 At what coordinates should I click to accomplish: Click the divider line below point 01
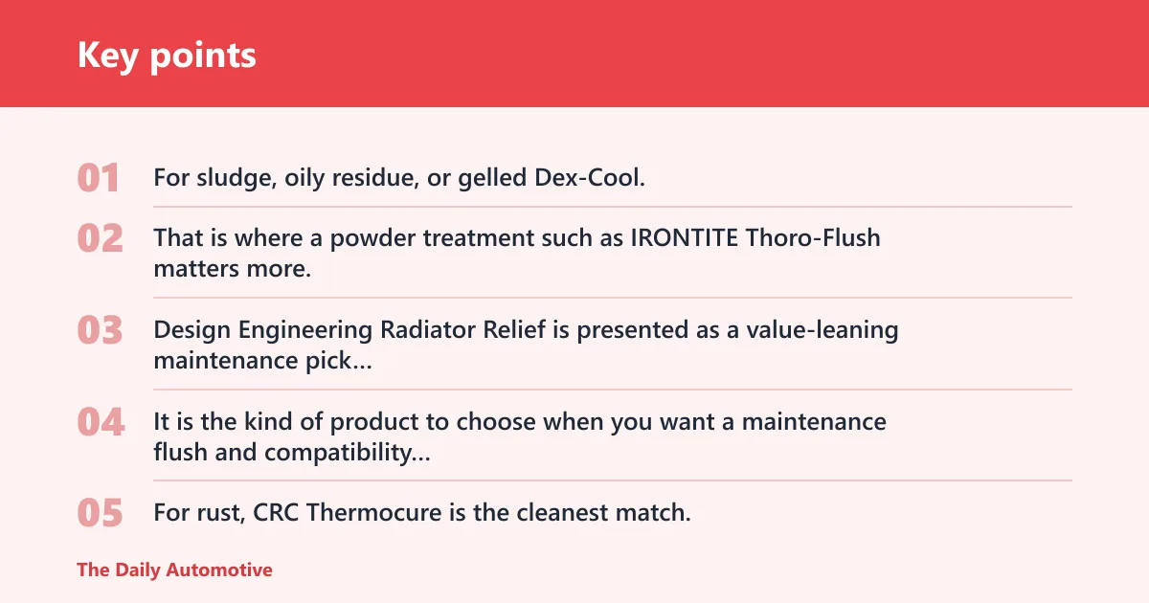613,207
